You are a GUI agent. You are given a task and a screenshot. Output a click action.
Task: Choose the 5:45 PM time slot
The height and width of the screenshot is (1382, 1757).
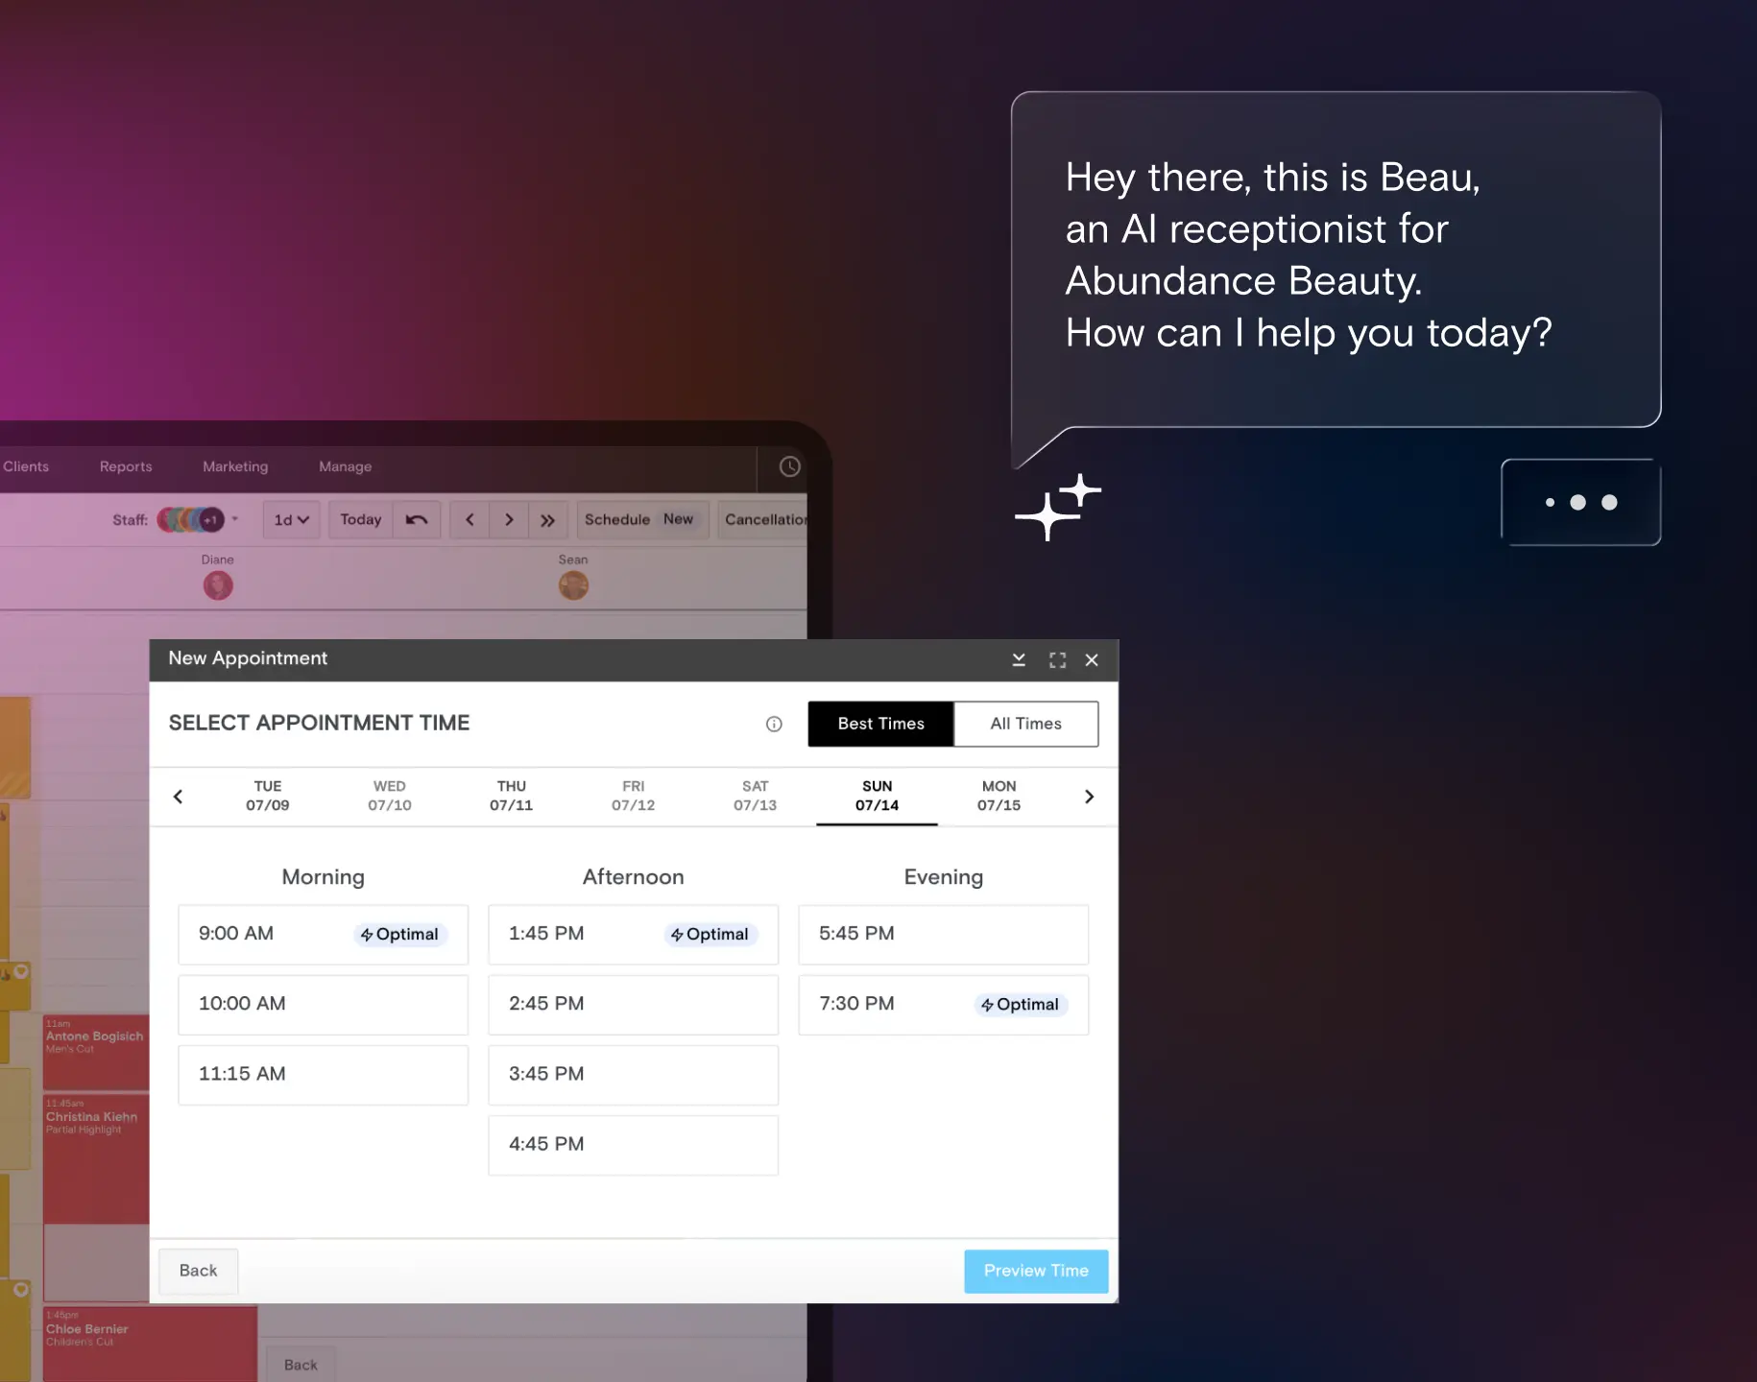(x=944, y=934)
